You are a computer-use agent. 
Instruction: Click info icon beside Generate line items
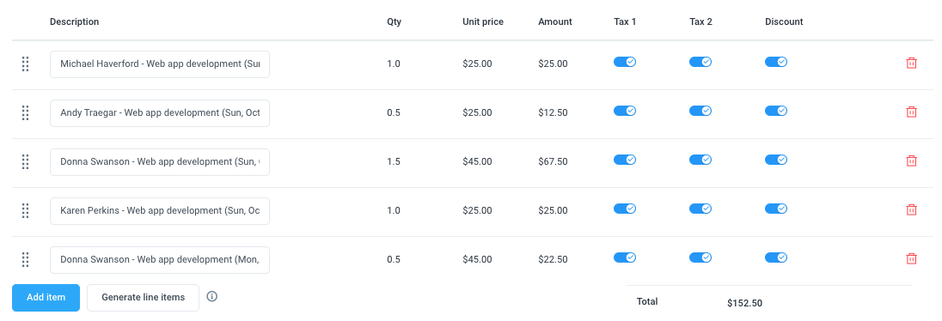(x=211, y=296)
